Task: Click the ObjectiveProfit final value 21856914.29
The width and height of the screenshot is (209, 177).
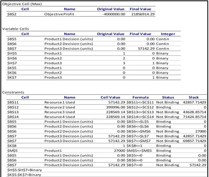Action: (143, 14)
